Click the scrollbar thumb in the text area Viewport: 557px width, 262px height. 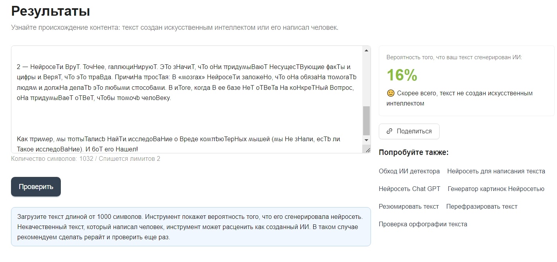pos(367,120)
